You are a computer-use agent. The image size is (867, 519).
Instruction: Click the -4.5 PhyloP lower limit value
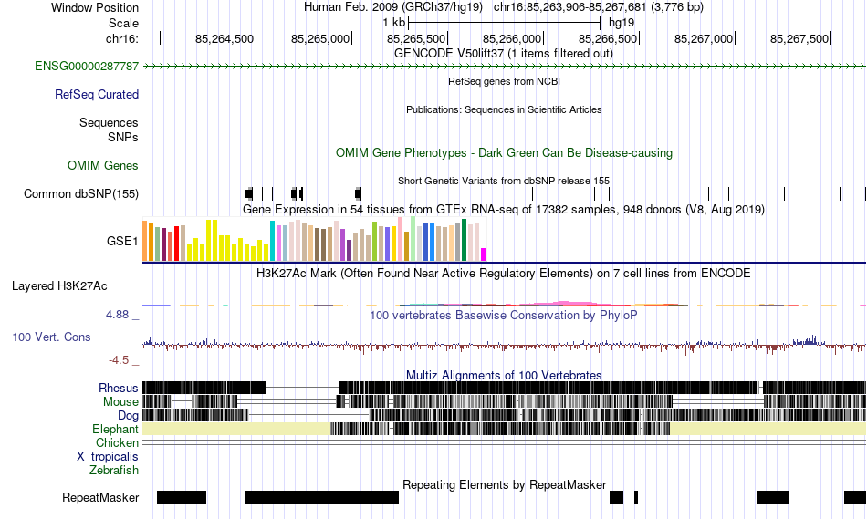(119, 360)
